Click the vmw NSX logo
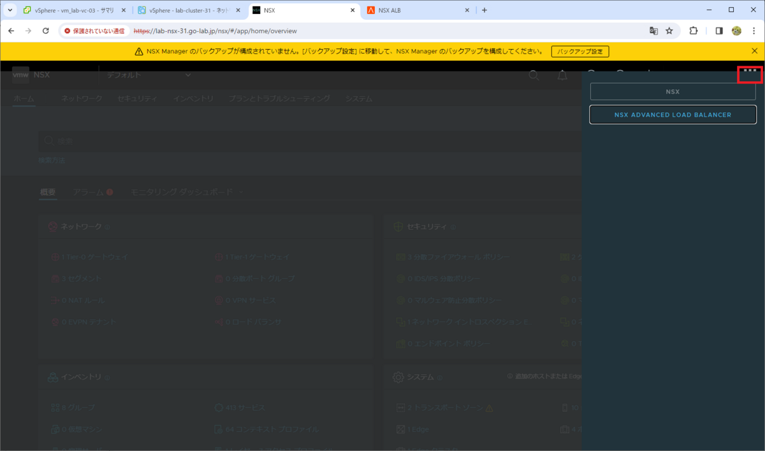 [31, 75]
